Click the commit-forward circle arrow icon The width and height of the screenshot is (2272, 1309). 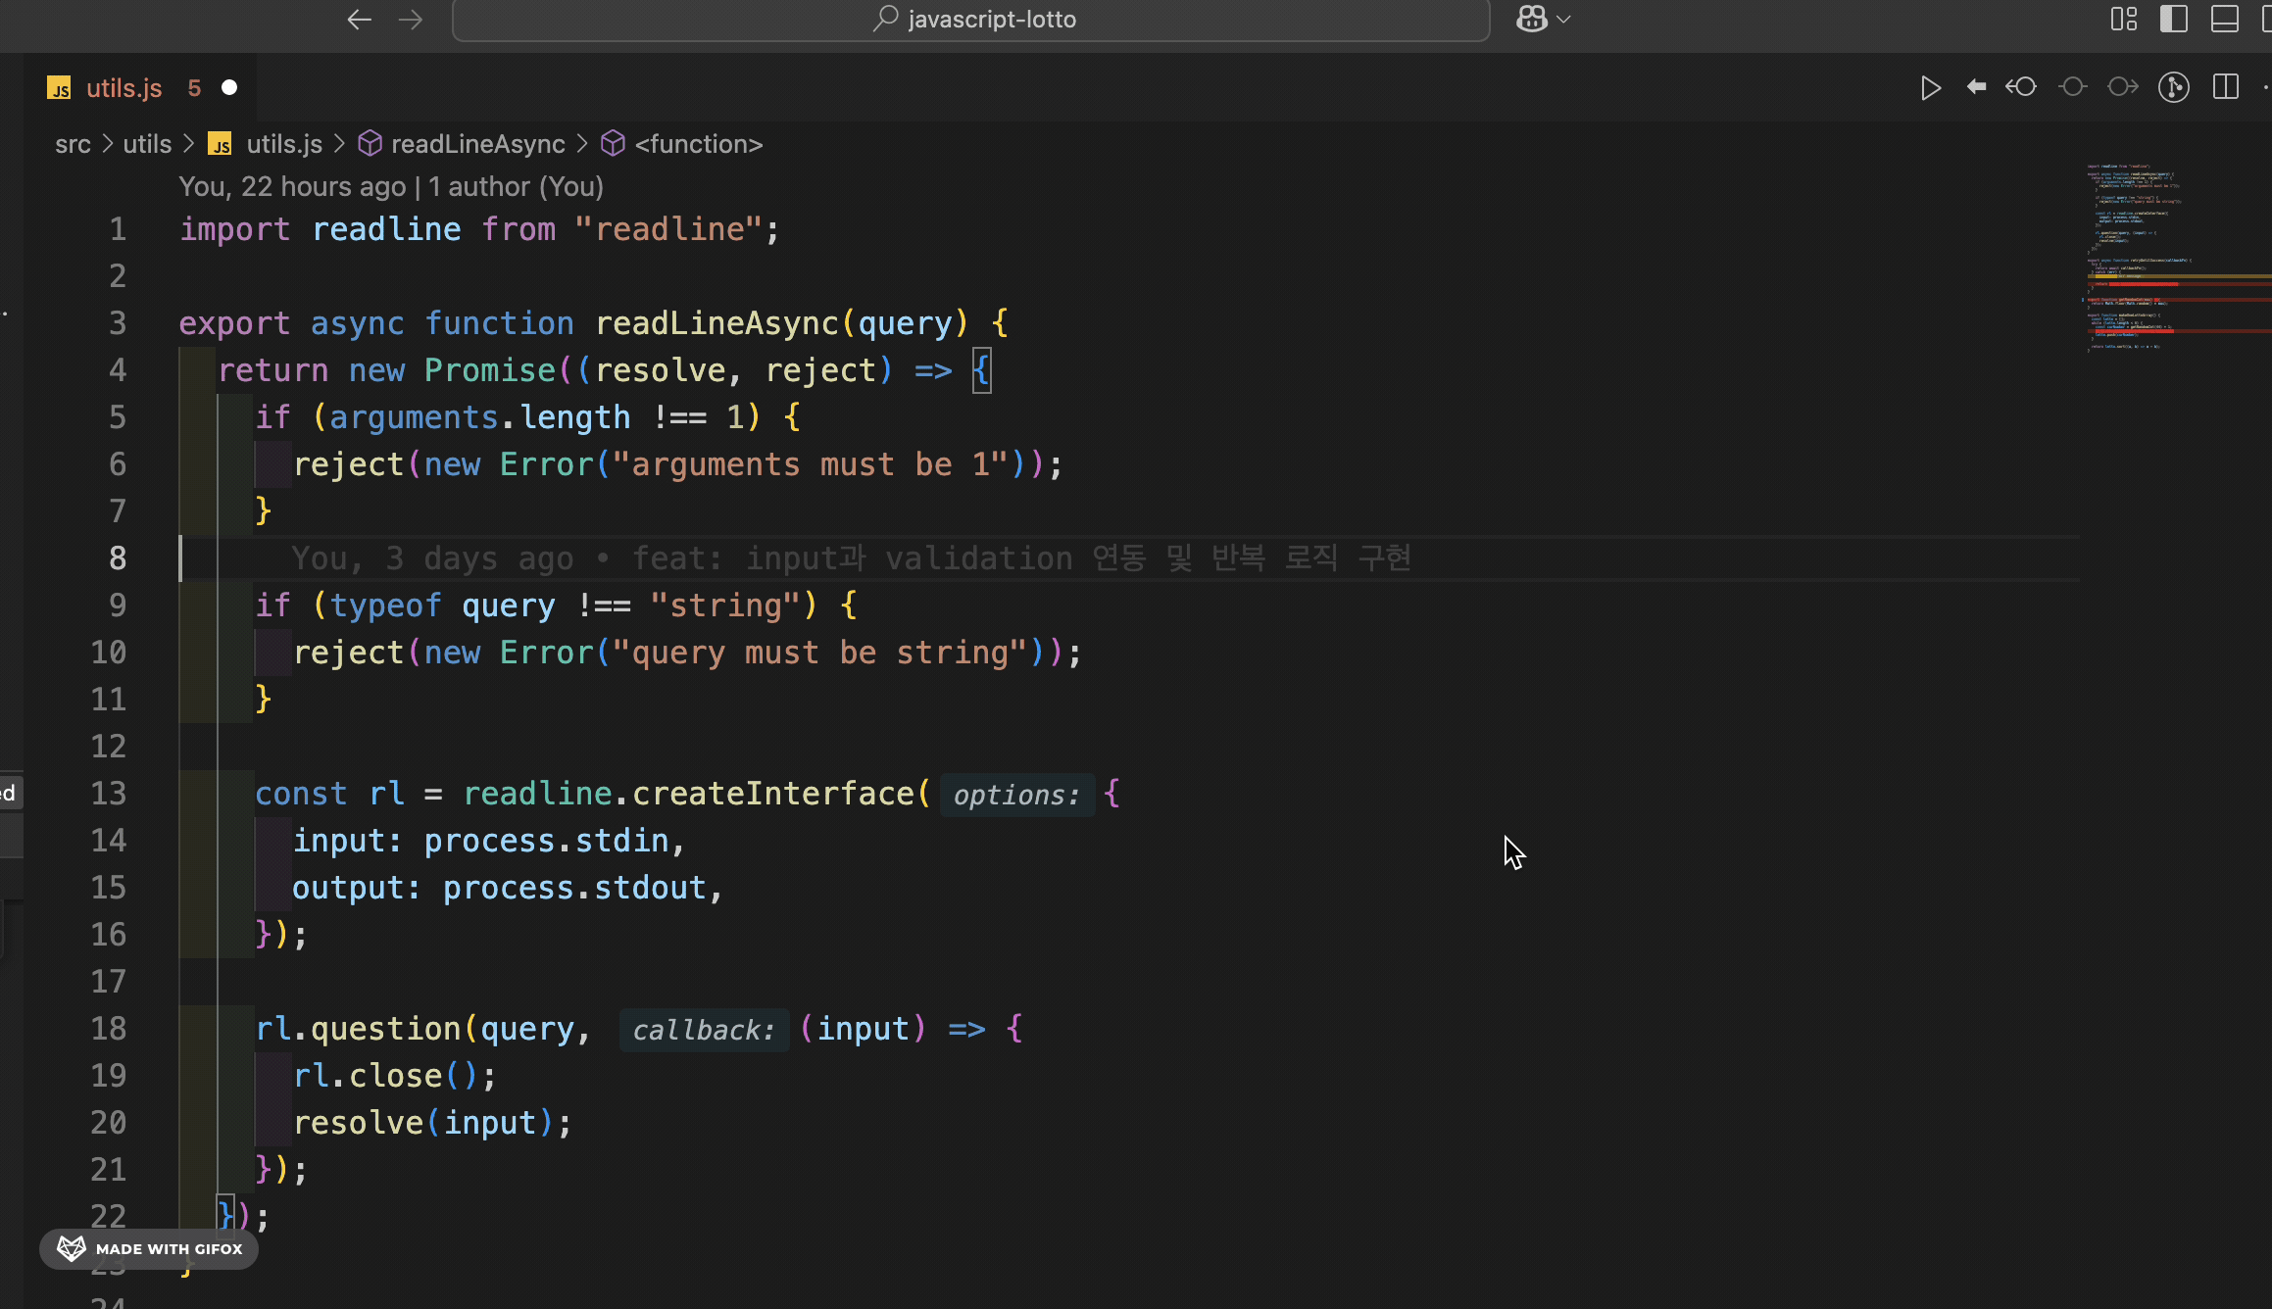[x=2122, y=87]
